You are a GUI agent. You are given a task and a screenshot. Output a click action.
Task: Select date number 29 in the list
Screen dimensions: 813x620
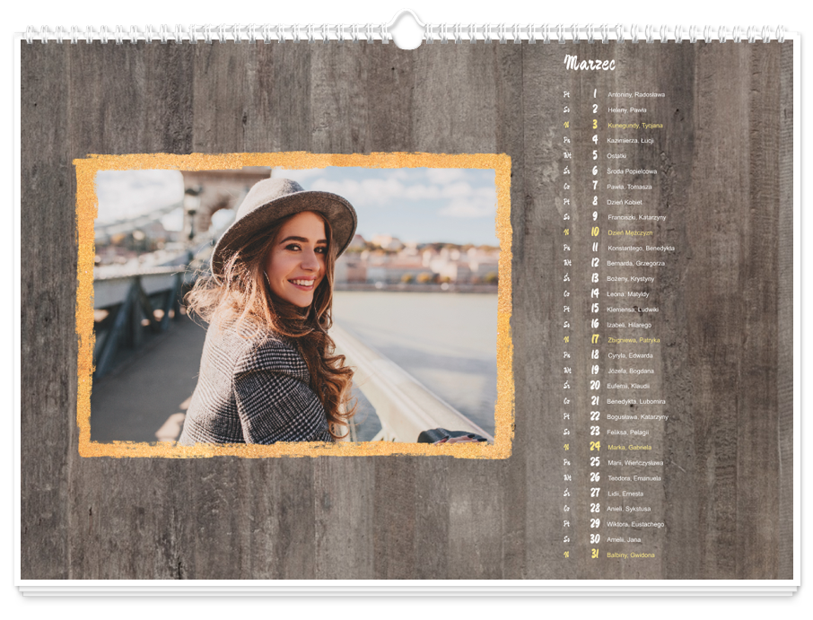[594, 524]
